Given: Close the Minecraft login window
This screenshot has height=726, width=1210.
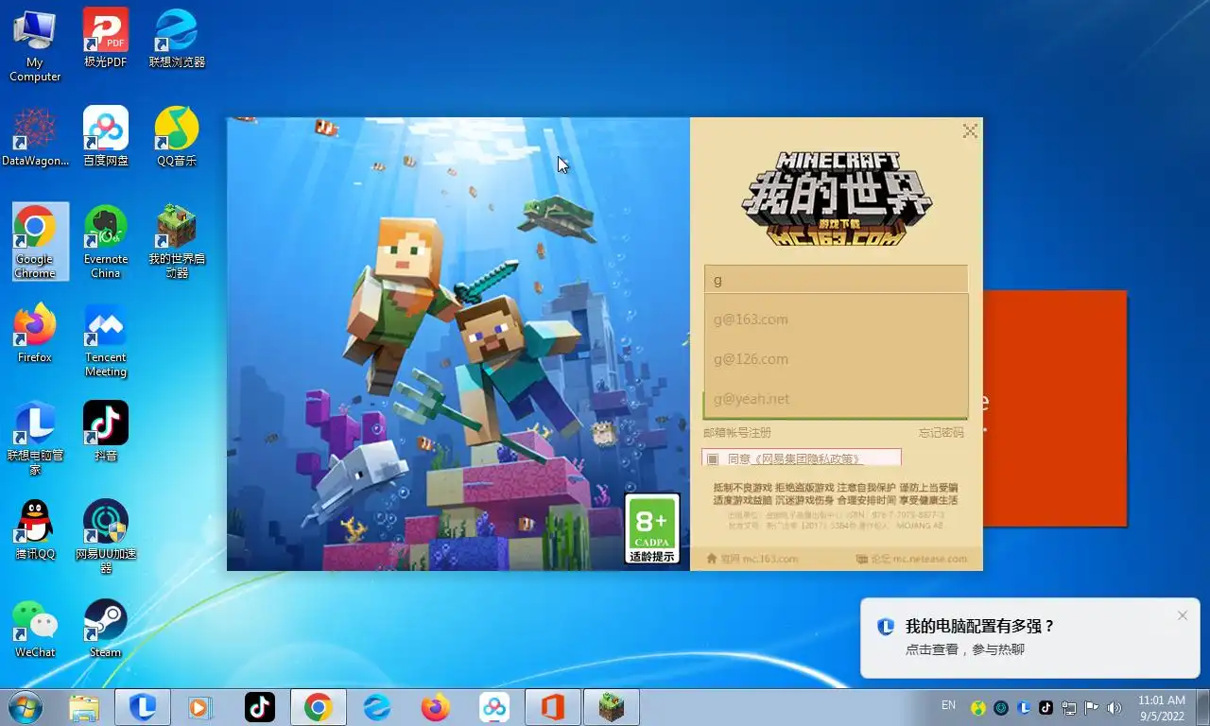Looking at the screenshot, I should [970, 131].
